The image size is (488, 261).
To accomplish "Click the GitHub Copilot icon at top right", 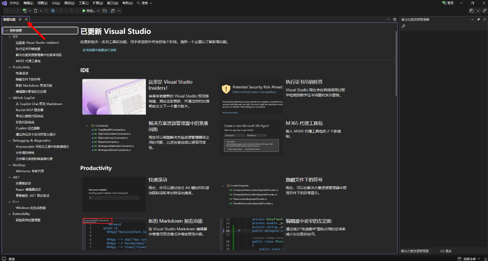I will (x=472, y=11).
